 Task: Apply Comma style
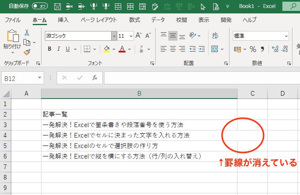tap(262, 49)
